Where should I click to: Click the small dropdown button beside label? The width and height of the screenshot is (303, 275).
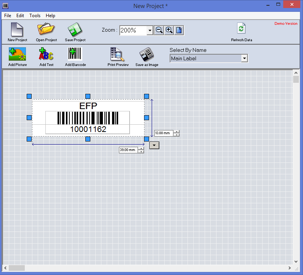coord(154,145)
